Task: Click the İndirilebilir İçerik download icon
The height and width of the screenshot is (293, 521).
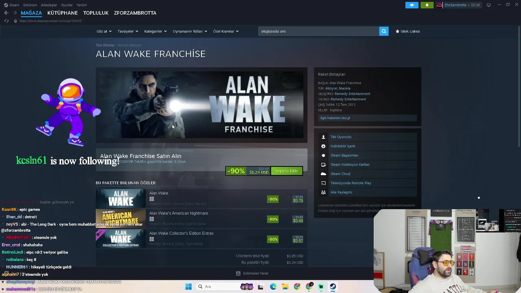Action: 324,146
